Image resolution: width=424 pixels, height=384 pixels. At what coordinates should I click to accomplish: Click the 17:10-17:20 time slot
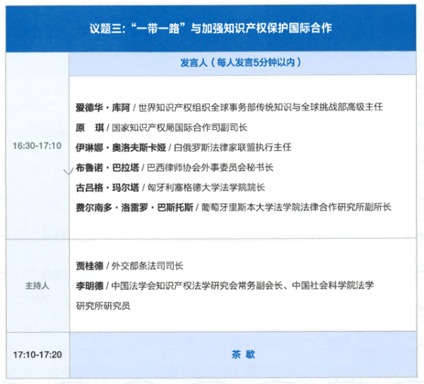pyautogui.click(x=35, y=351)
